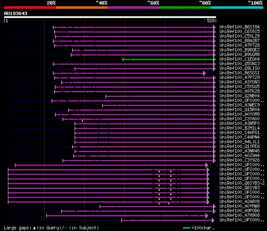
Task: Select the UniRef100_A2A8V8 hit label
Action: pyautogui.click(x=239, y=201)
